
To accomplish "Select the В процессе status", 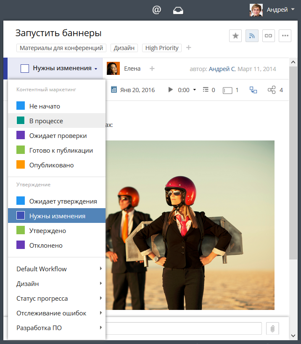I will tap(46, 121).
